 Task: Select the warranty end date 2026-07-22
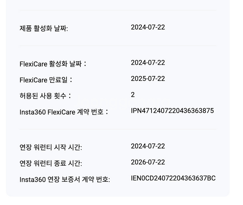[x=148, y=162]
